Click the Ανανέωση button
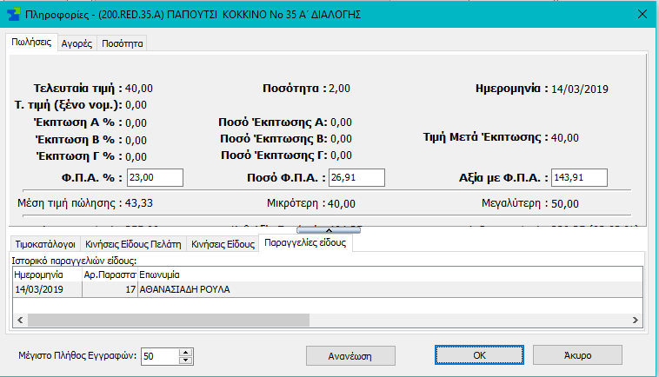 click(x=350, y=356)
